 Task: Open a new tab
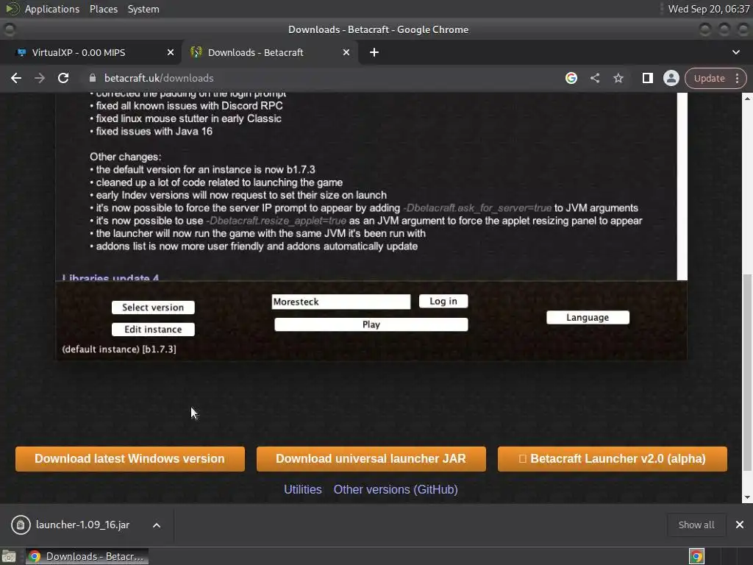[x=374, y=52]
